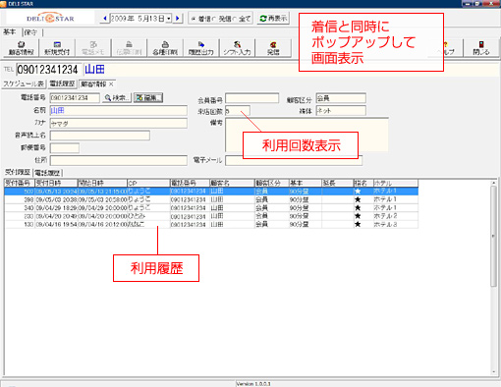
Task: Click the 顧客区分 field showing 会員
Action: click(341, 98)
